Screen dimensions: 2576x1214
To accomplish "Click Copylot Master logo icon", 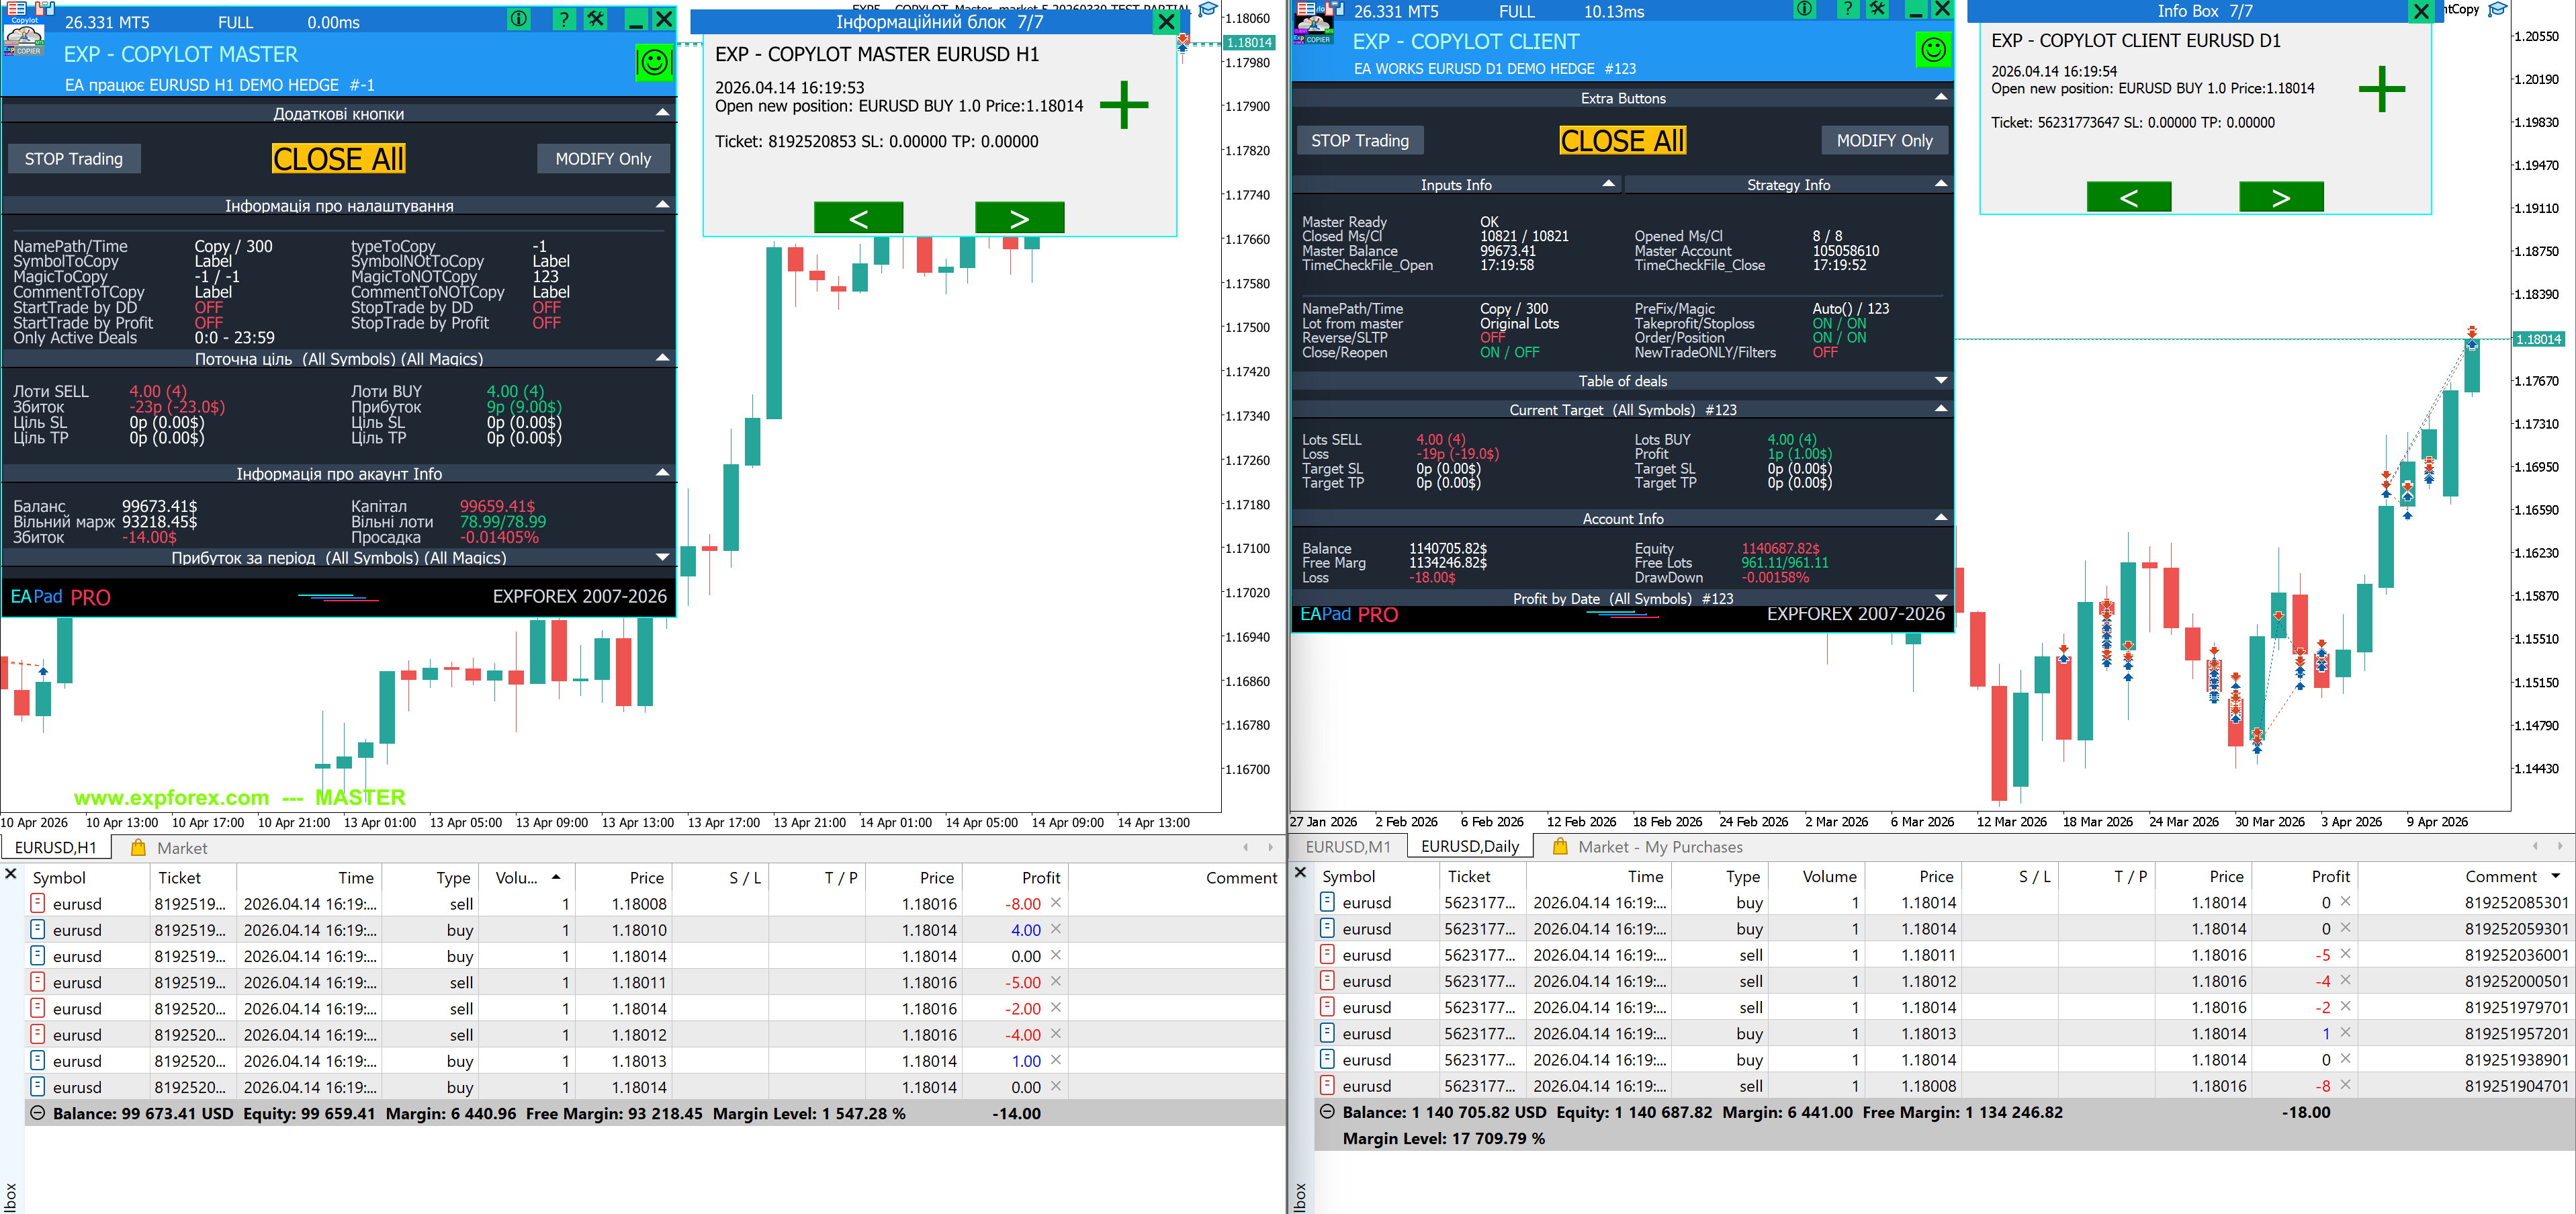I will point(24,37).
